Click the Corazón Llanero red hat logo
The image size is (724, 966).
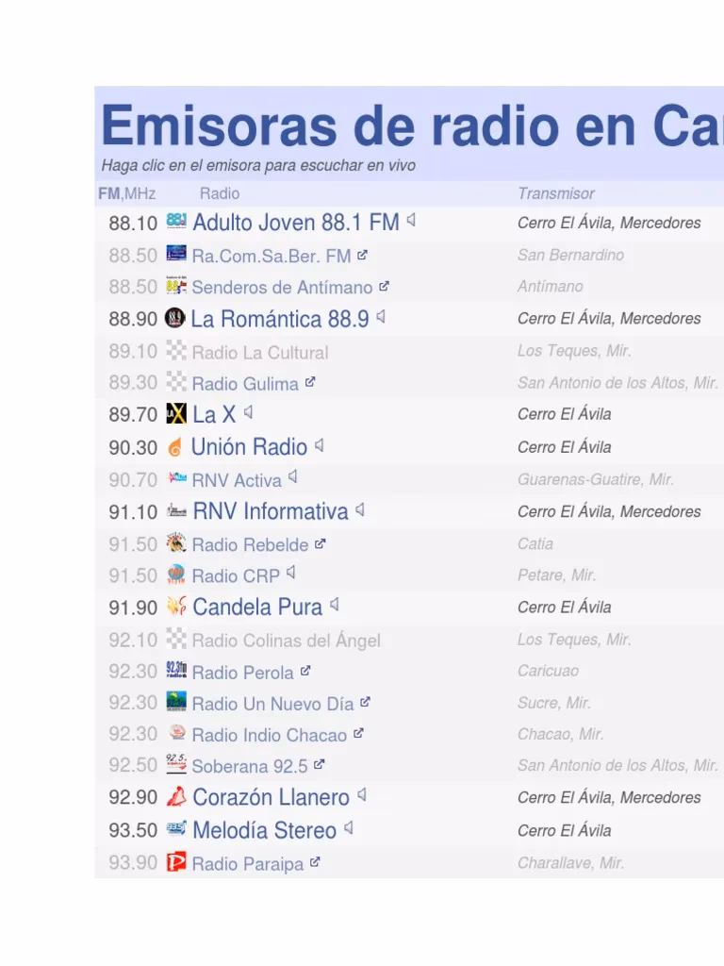pyautogui.click(x=176, y=796)
